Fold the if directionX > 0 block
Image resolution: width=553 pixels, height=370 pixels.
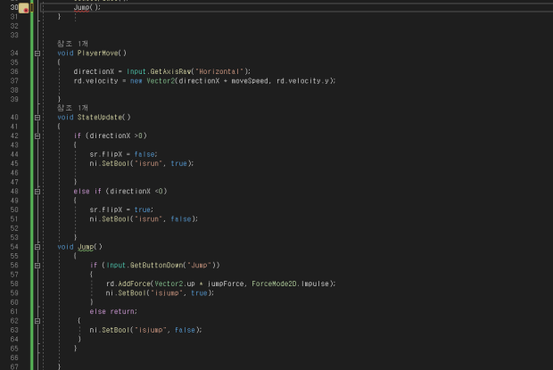click(x=37, y=136)
